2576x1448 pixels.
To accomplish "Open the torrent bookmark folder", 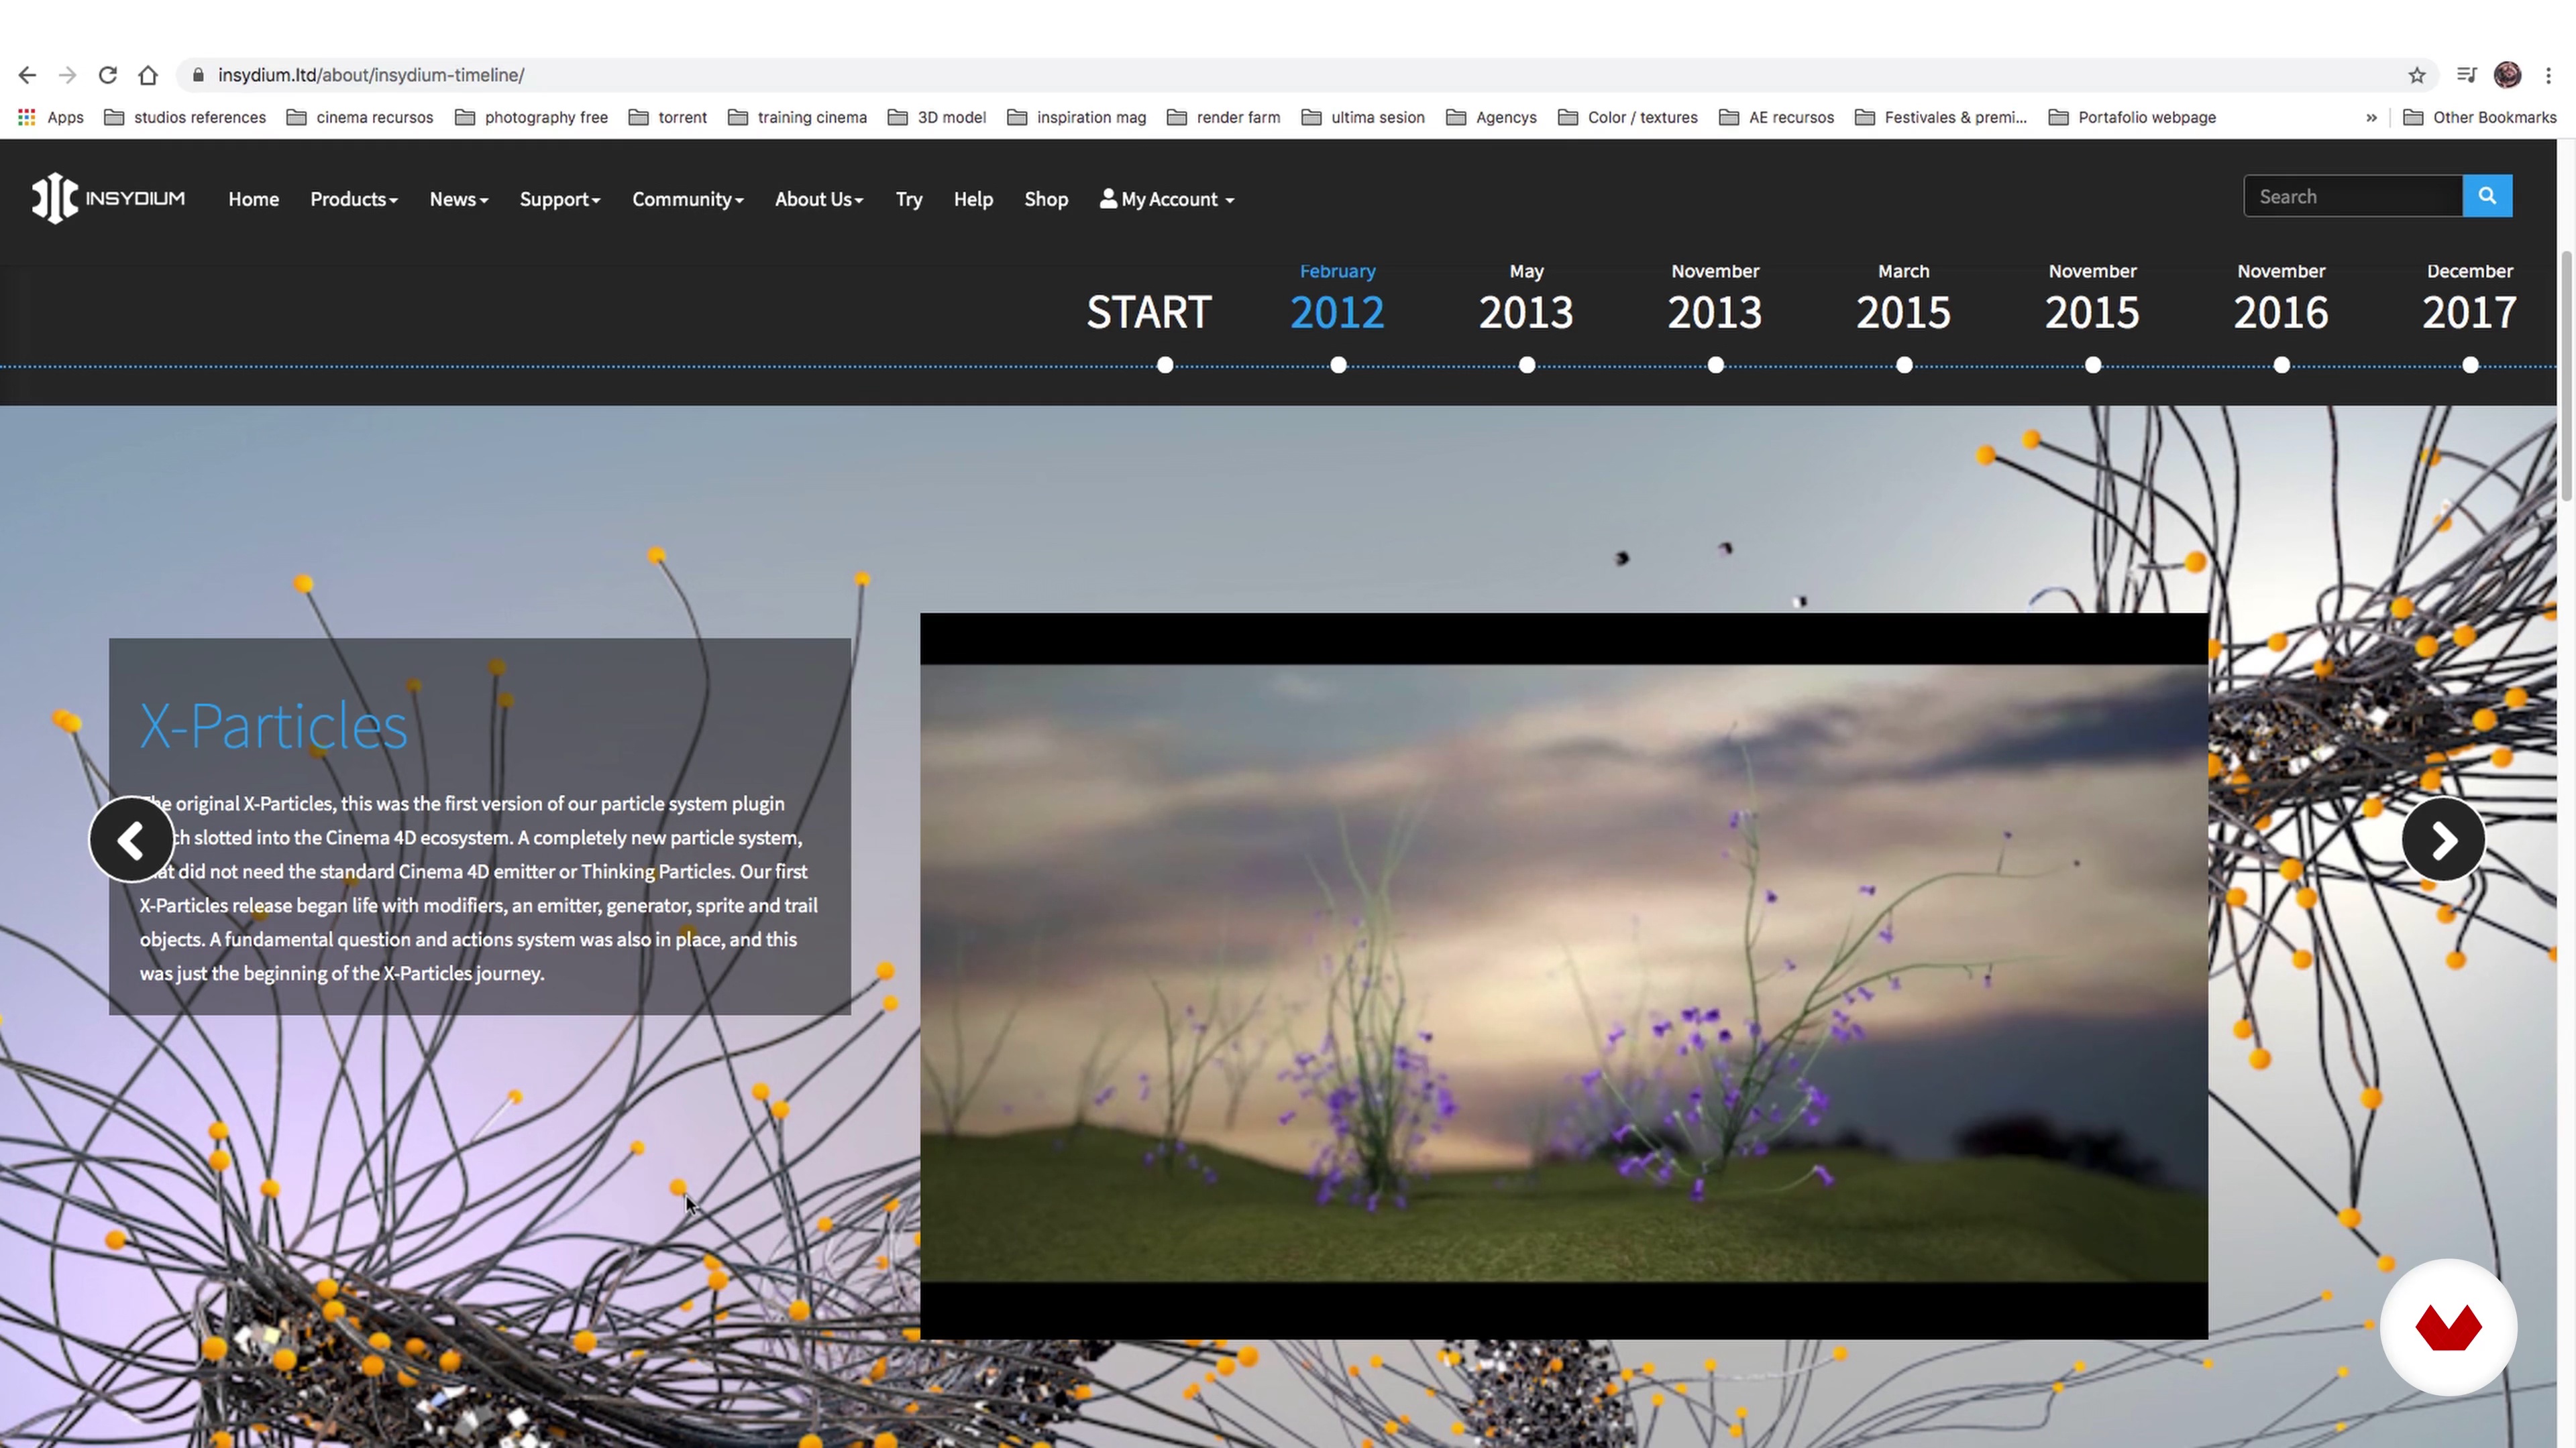I will [668, 117].
